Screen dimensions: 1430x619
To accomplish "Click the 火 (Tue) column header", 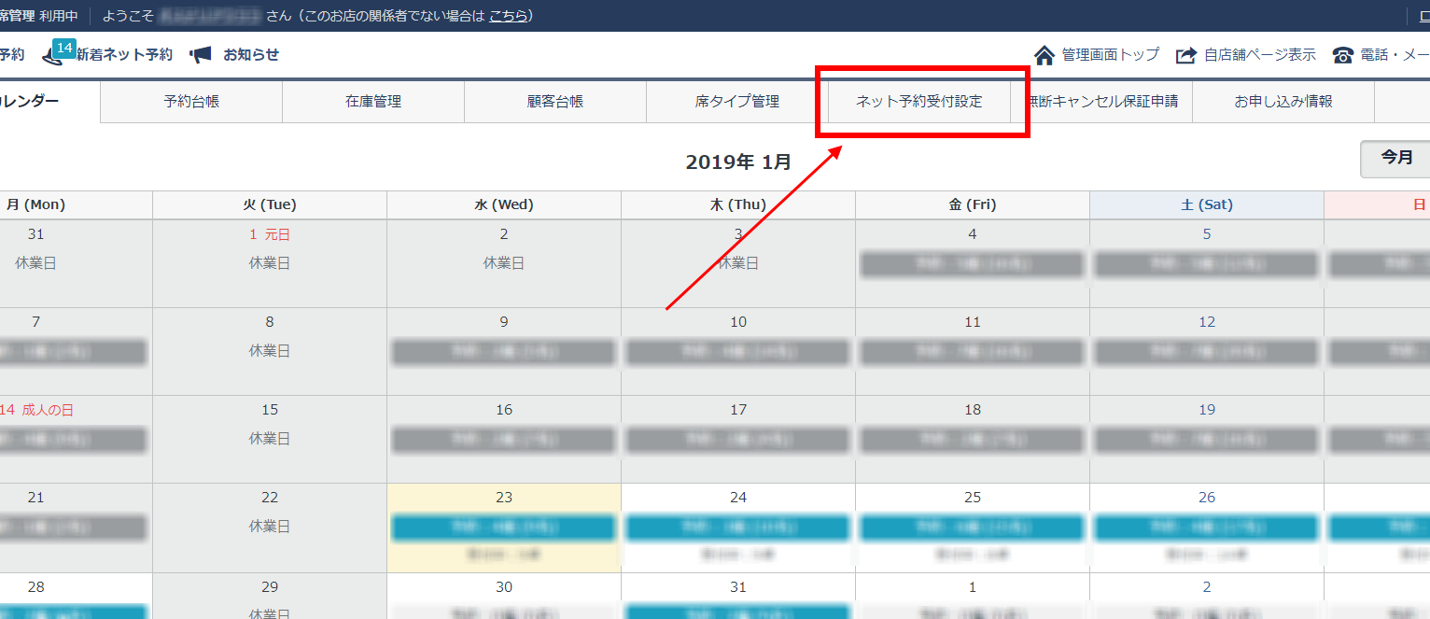I will (270, 204).
